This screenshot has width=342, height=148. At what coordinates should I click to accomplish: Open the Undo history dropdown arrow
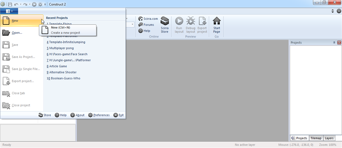21,4
